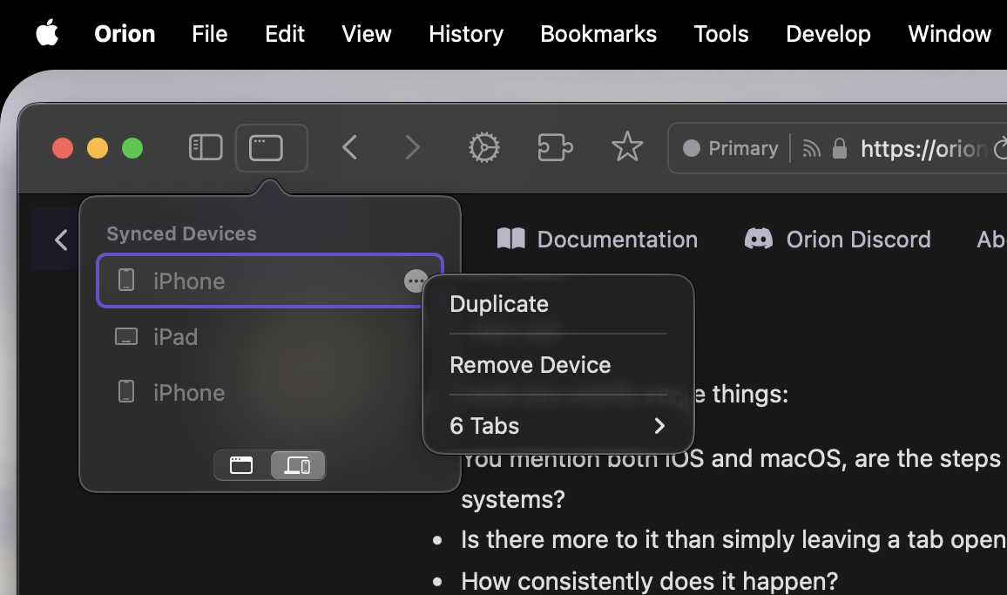
Task: Open the Bookmarks menu in menu bar
Action: click(x=598, y=34)
